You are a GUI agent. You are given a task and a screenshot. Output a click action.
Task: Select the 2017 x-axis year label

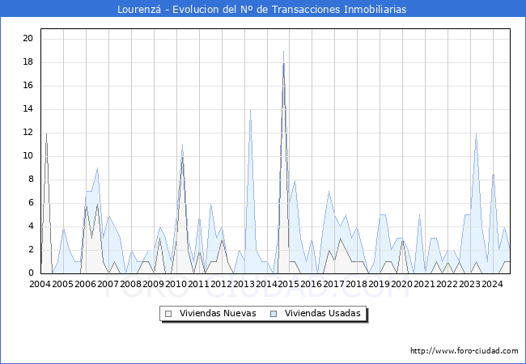pos(334,284)
